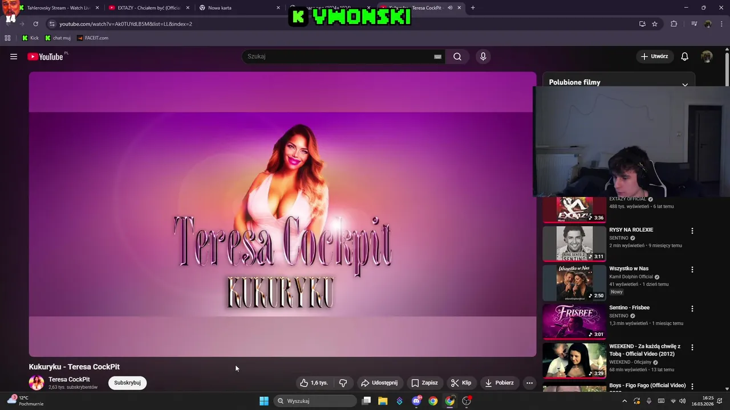Reload the page in Chrome
This screenshot has height=410, width=730.
tap(35, 24)
